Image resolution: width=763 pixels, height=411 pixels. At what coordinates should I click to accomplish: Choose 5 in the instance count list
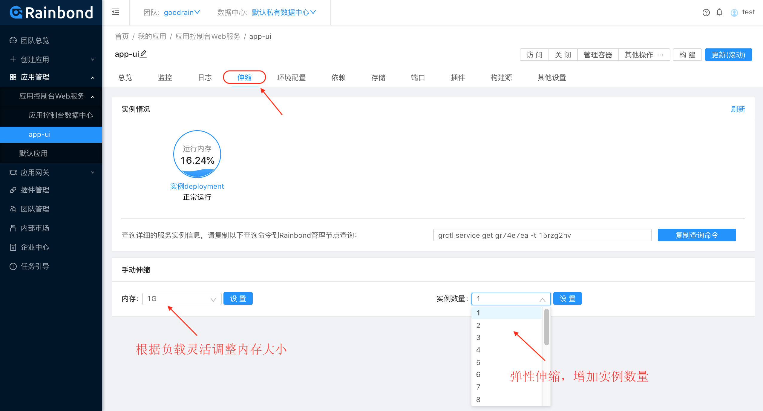(507, 362)
